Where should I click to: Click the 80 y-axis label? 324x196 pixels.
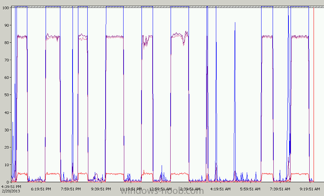tap(6, 43)
